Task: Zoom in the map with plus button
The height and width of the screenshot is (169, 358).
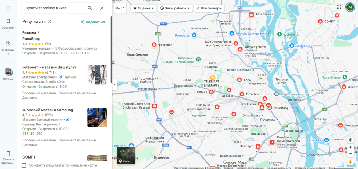Action: pos(350,147)
